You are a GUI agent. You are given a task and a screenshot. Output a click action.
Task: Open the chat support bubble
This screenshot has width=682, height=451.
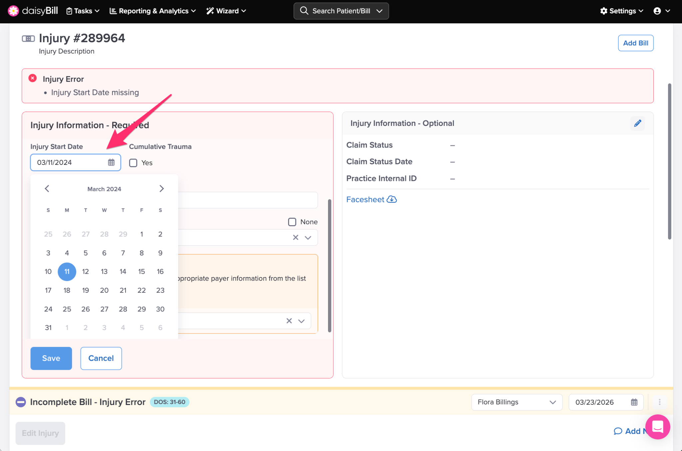[657, 426]
